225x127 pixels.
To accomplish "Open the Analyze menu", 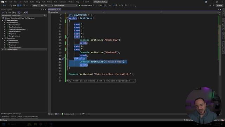I will click(49, 2).
